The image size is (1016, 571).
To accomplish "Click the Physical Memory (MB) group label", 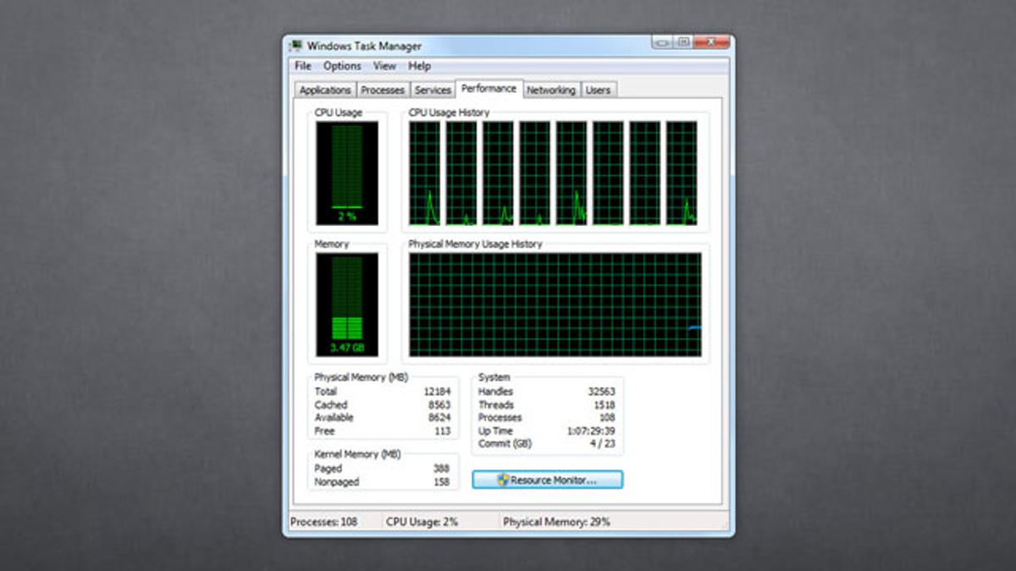I will point(362,377).
